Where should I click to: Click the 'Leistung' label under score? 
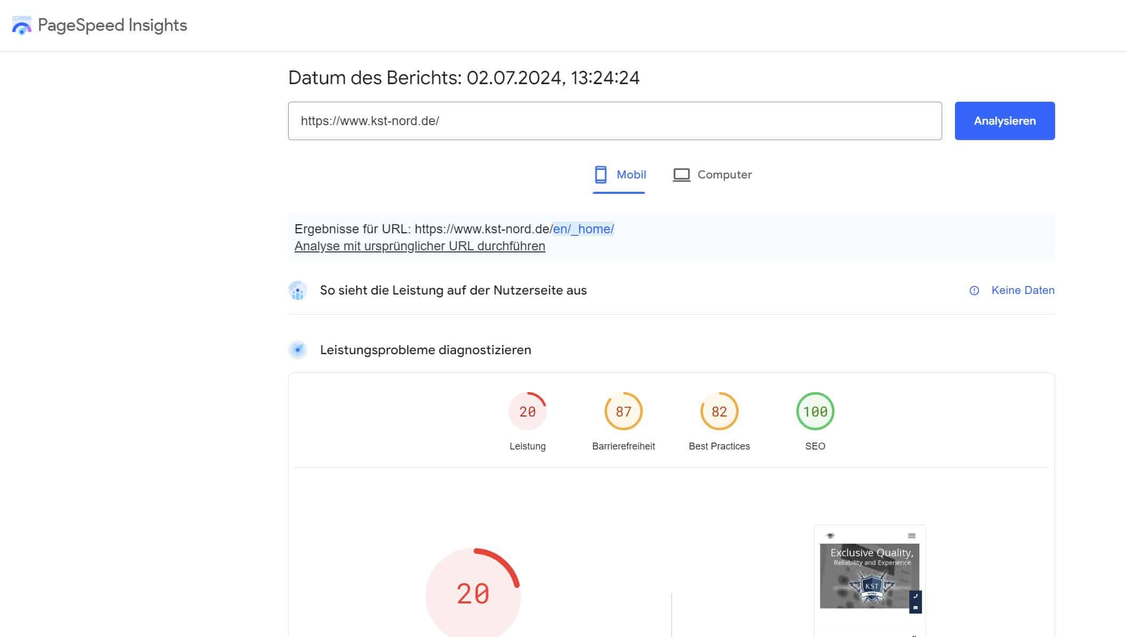pyautogui.click(x=527, y=446)
